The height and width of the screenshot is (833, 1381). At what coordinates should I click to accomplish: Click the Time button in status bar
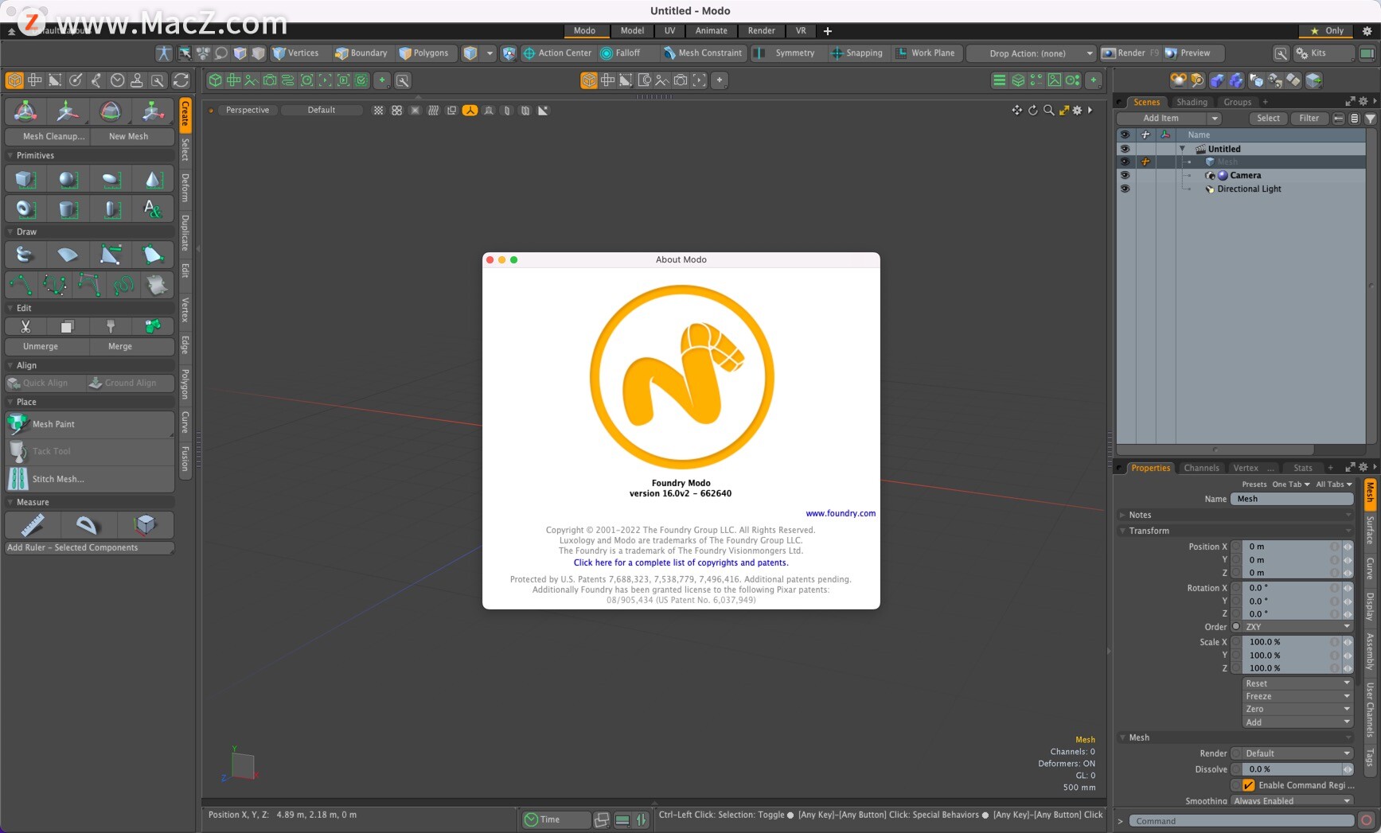[x=556, y=819]
